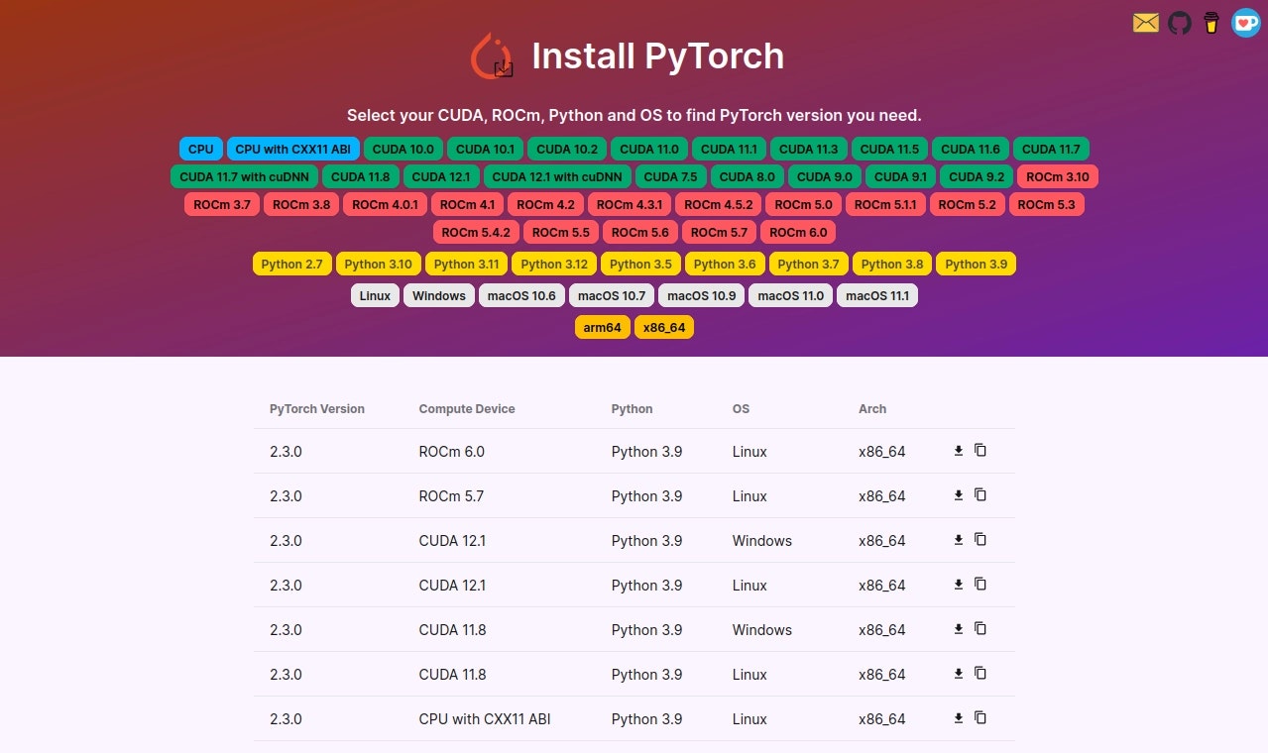
Task: Filter by Windows OS tag
Action: tap(439, 296)
